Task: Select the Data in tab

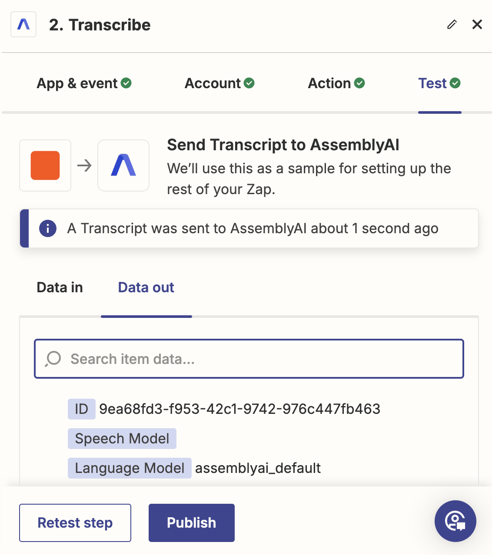Action: tap(60, 287)
